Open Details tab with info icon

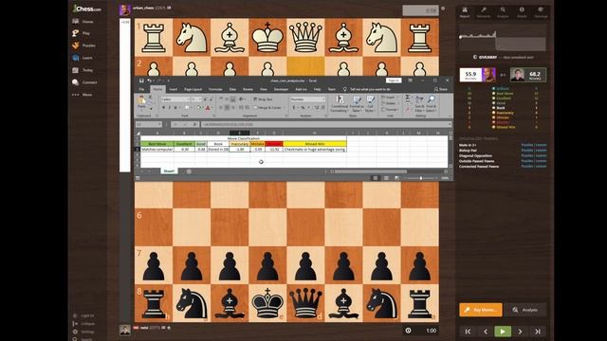click(522, 12)
